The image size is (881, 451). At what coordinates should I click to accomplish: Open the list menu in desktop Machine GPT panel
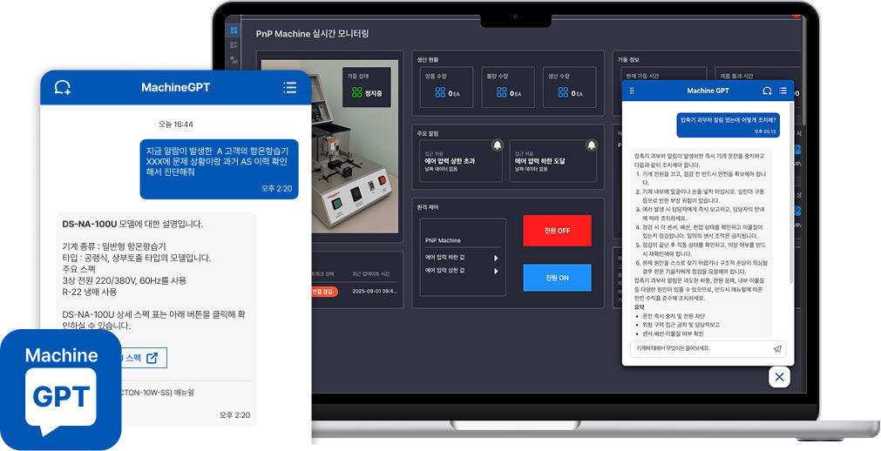click(x=783, y=91)
